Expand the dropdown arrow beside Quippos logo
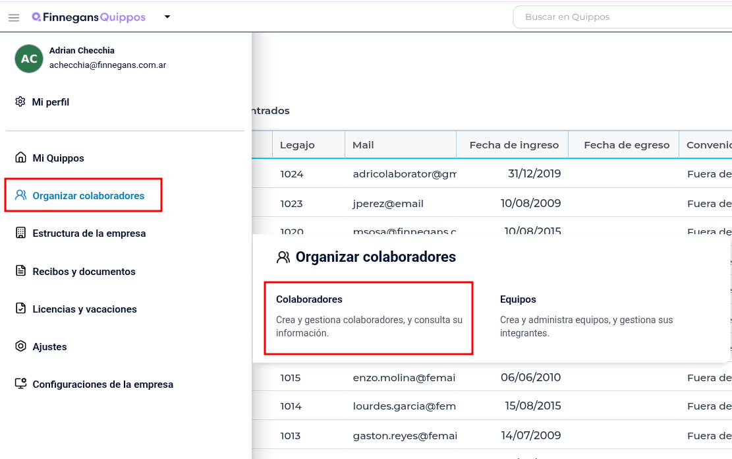732x459 pixels. click(x=167, y=17)
